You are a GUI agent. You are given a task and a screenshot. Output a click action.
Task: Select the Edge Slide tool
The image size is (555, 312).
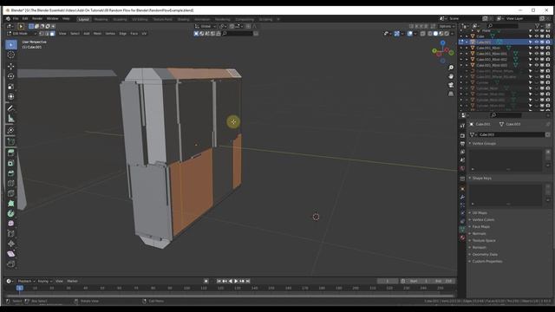click(11, 233)
